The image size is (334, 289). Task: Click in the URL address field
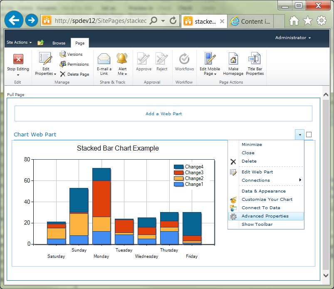[101, 21]
